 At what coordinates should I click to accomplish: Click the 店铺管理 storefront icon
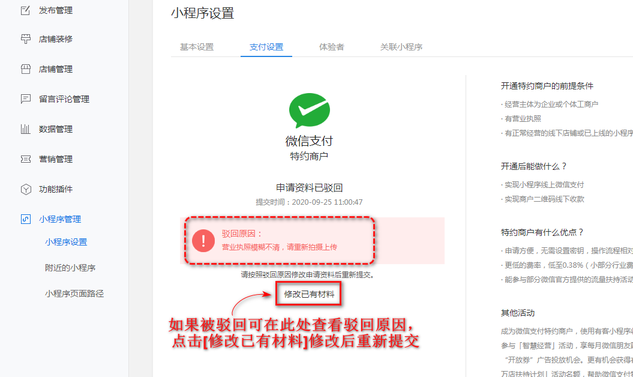(x=25, y=69)
